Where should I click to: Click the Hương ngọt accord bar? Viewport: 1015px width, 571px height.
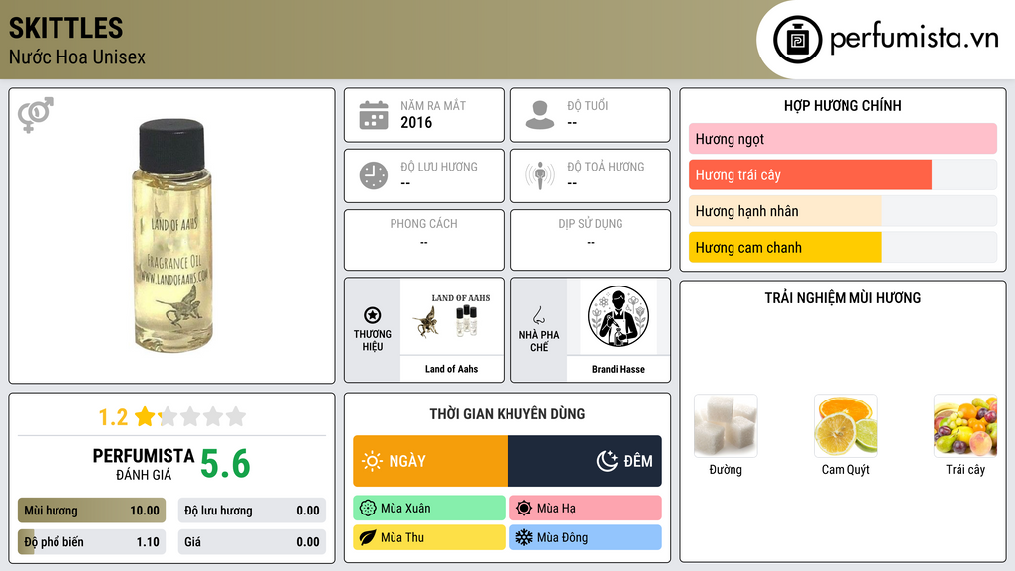[x=843, y=139]
